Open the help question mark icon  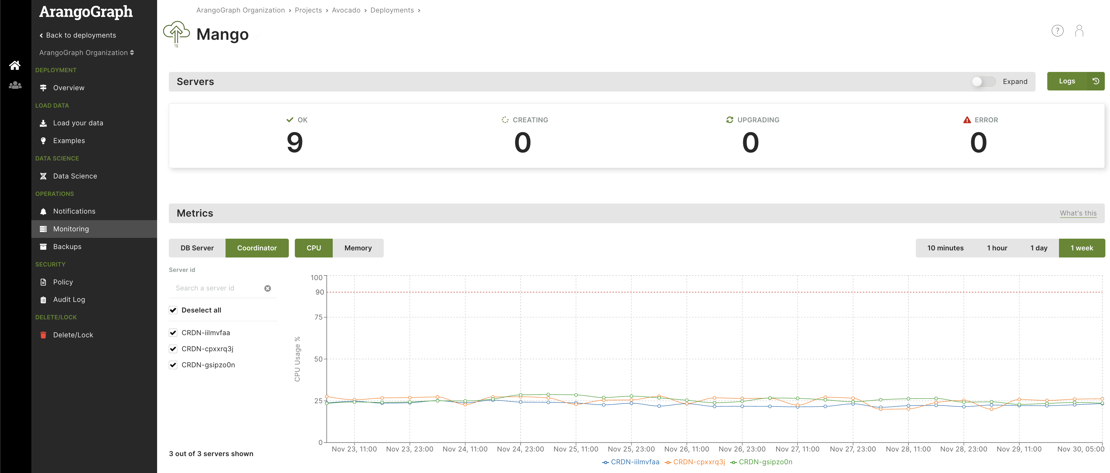(1057, 31)
